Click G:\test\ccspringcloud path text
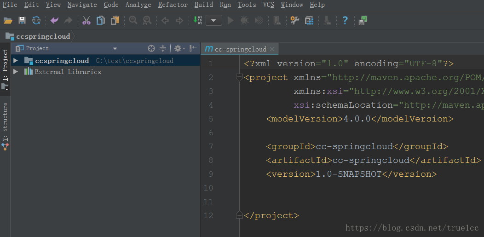The image size is (484, 237). click(x=135, y=61)
